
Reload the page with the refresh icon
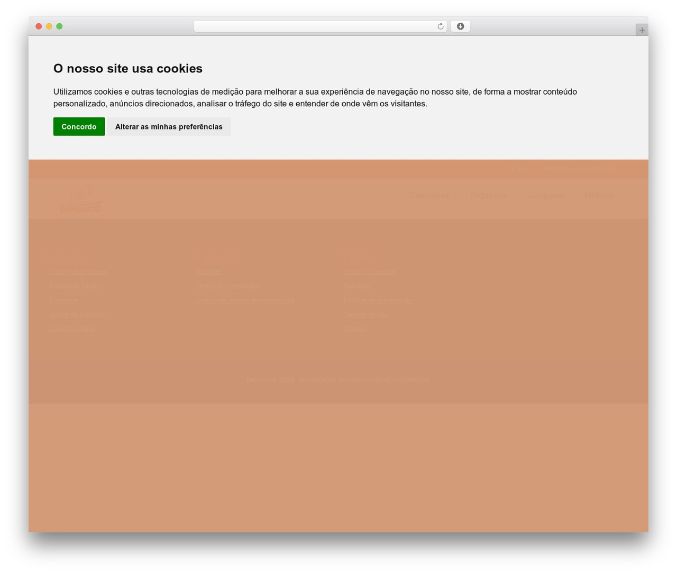pos(440,26)
